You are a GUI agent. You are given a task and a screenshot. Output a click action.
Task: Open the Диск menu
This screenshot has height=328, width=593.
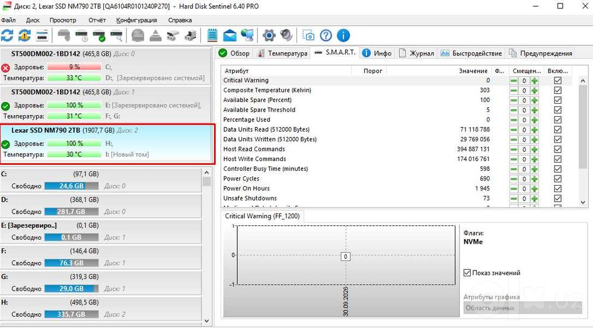(33, 20)
